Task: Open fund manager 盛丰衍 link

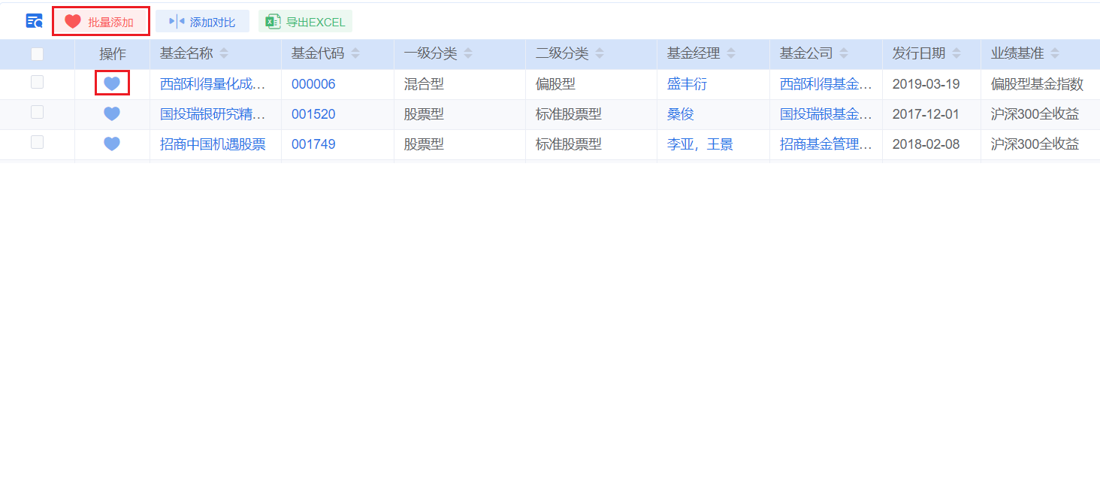Action: pos(687,84)
